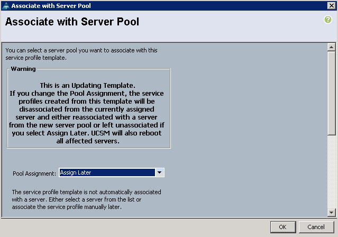Close the Associate with Server Pool dialog
Image resolution: width=338 pixels, height=237 pixels.
point(331,6)
